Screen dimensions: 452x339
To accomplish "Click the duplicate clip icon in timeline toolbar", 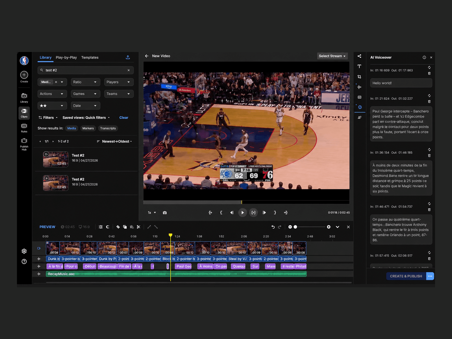I will point(125,227).
